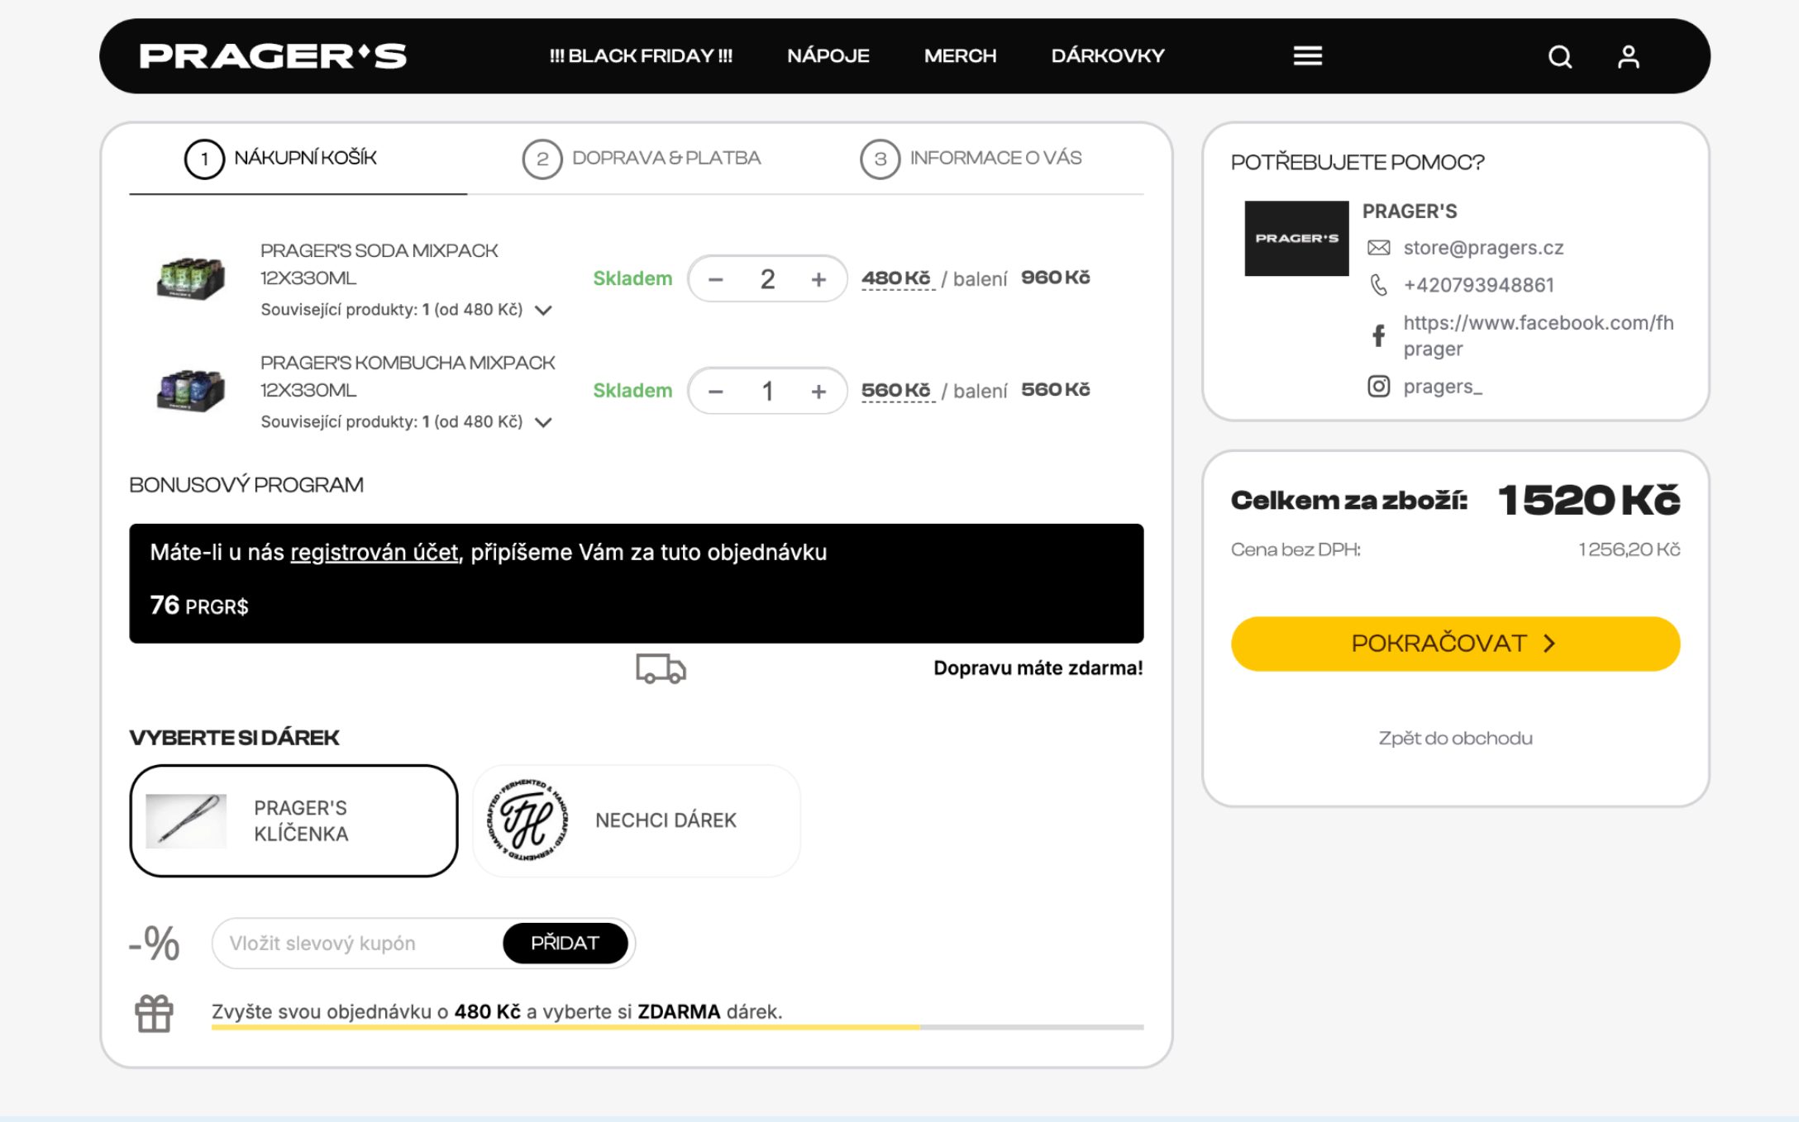Decrease Kombucha Mixpack quantity with minus
1799x1122 pixels.
pyautogui.click(x=716, y=392)
